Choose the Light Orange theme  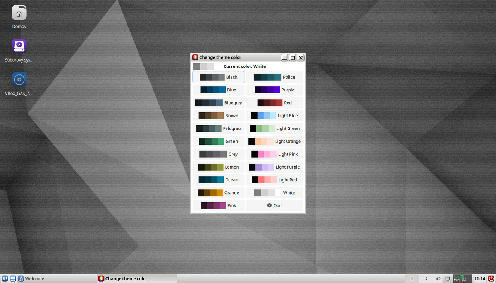pyautogui.click(x=274, y=141)
